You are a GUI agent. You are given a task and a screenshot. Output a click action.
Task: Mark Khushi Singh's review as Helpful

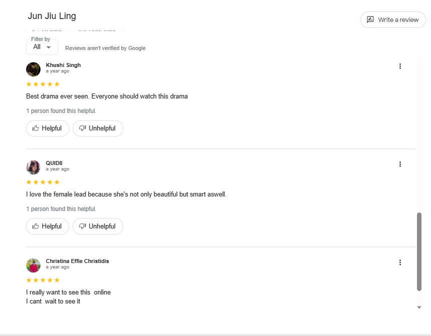tap(47, 128)
